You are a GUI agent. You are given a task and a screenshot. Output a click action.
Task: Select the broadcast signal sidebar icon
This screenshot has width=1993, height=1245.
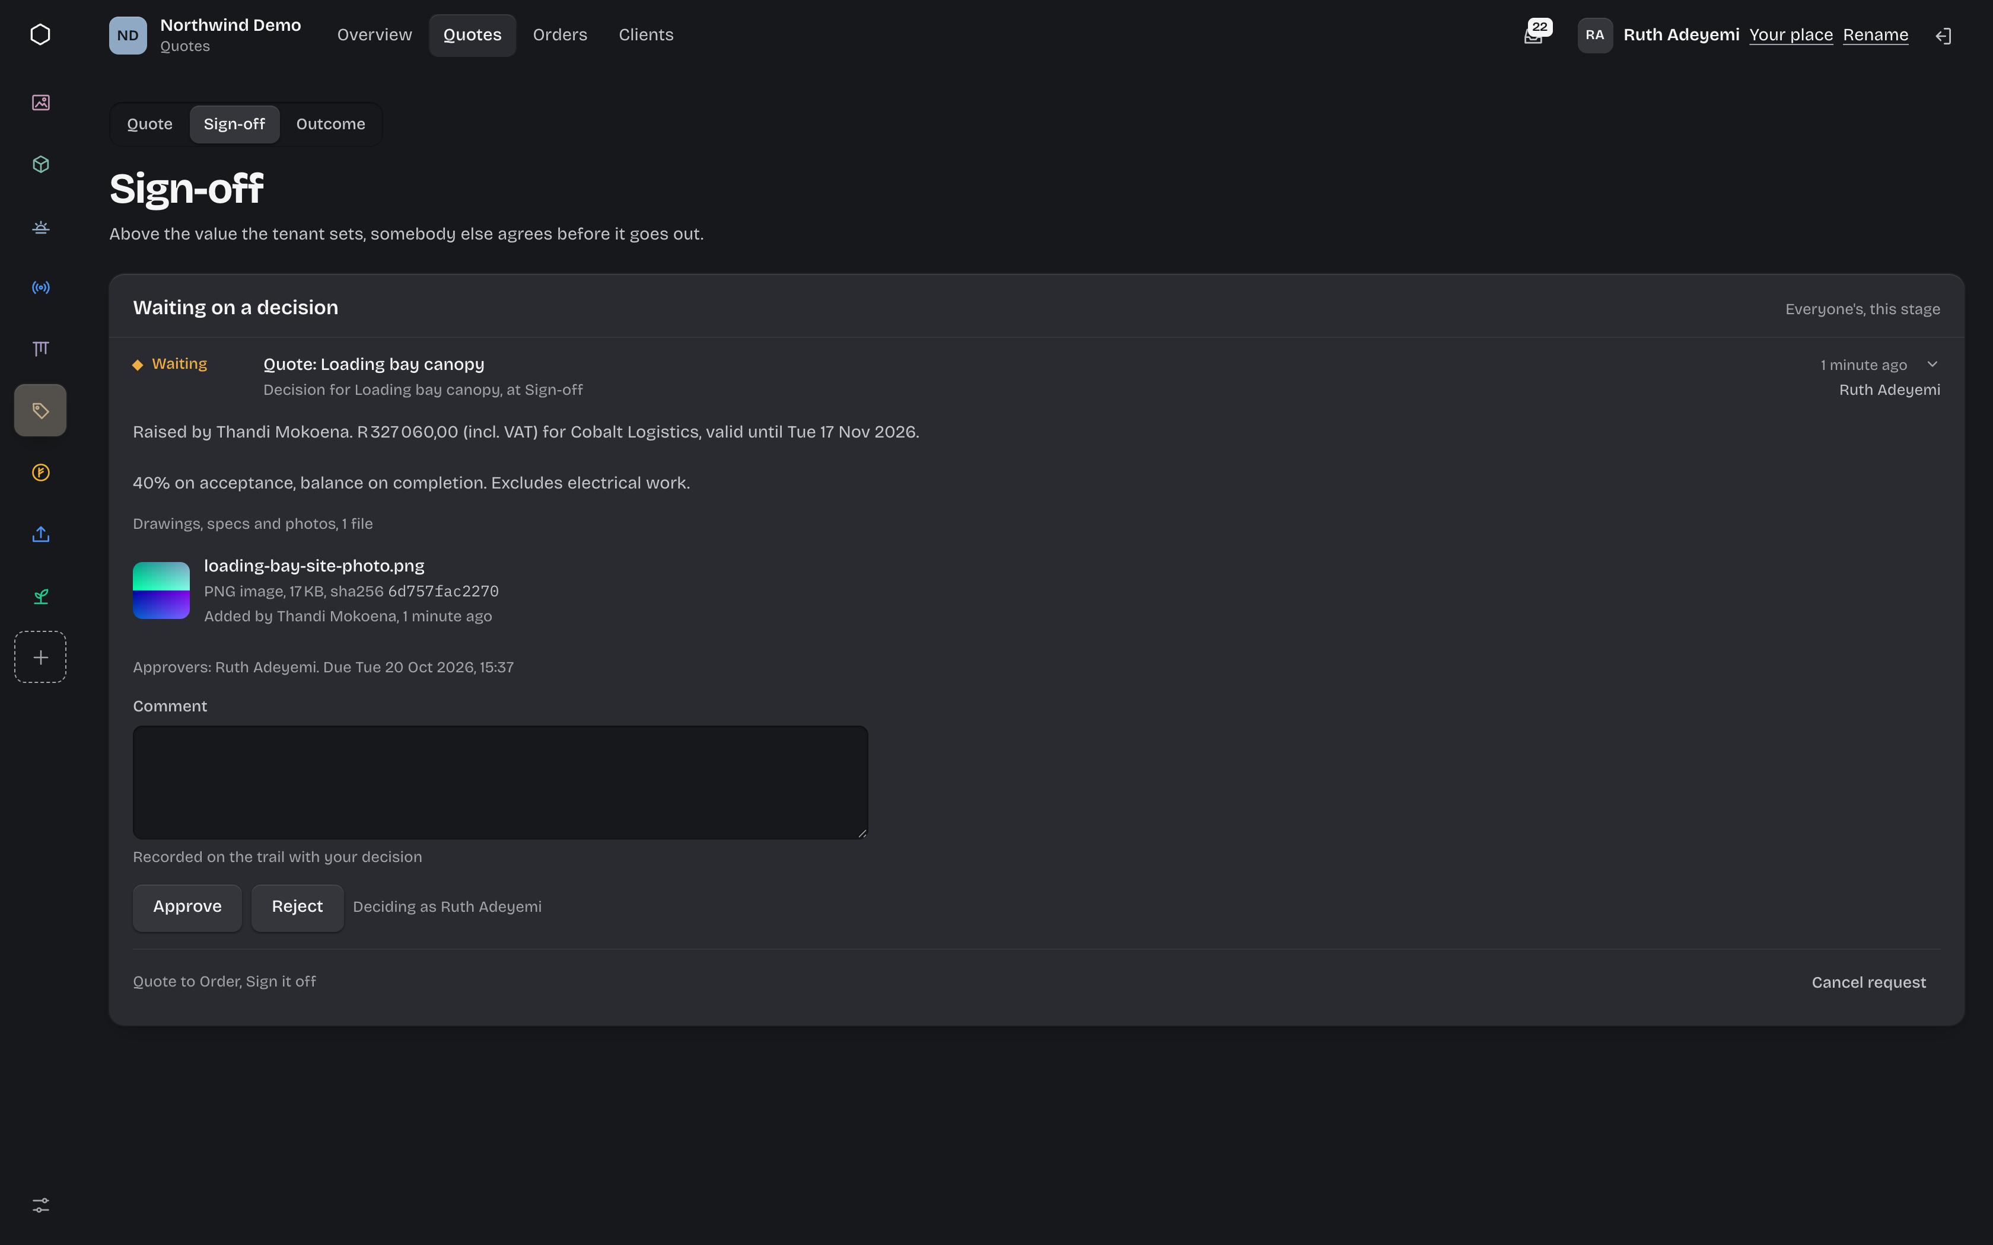[x=40, y=288]
